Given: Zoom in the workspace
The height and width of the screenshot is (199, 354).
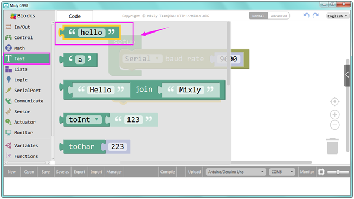Looking at the screenshot, I should (335, 114).
